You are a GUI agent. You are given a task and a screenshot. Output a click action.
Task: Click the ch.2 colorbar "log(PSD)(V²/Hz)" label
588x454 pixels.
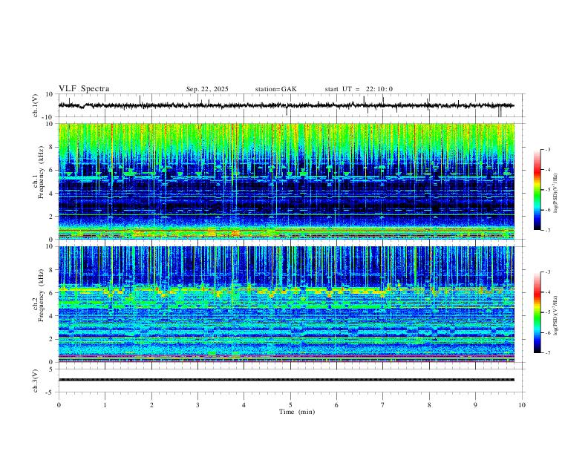(556, 316)
